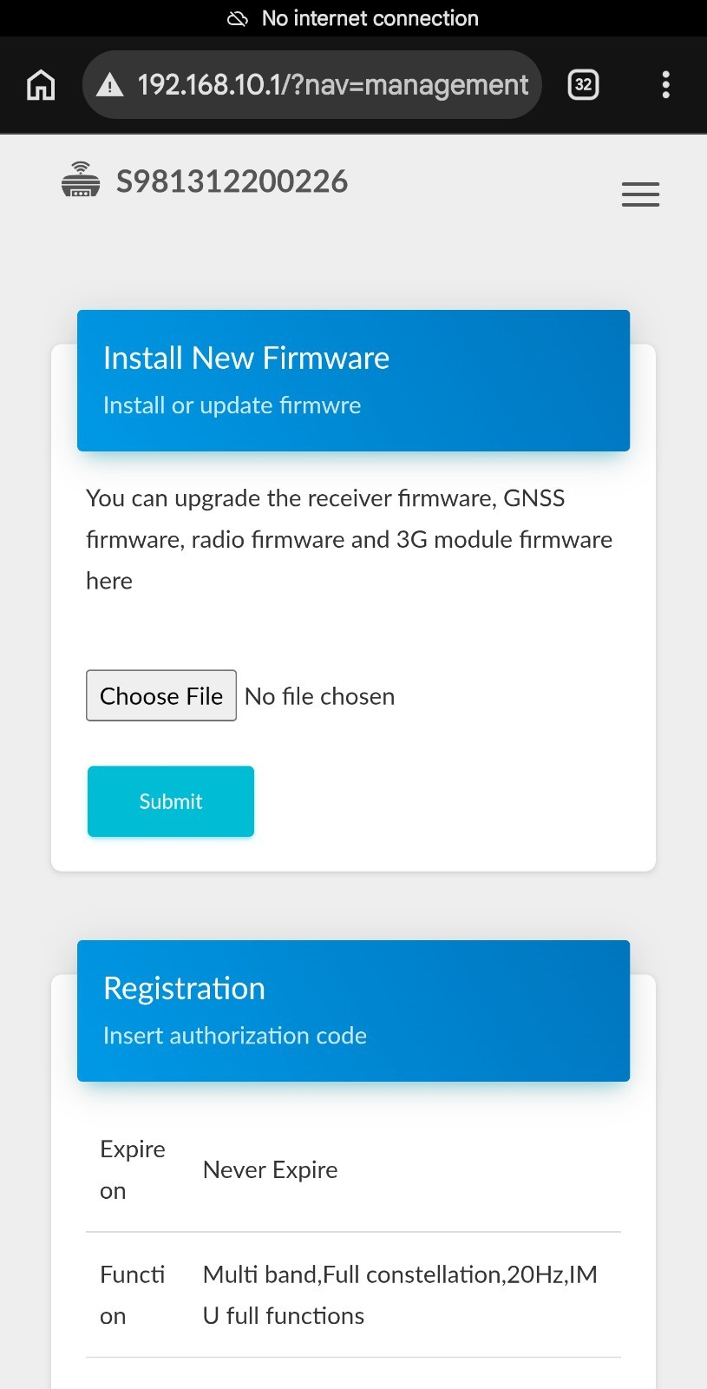Open the hamburger navigation menu
The image size is (707, 1389).
coord(640,194)
